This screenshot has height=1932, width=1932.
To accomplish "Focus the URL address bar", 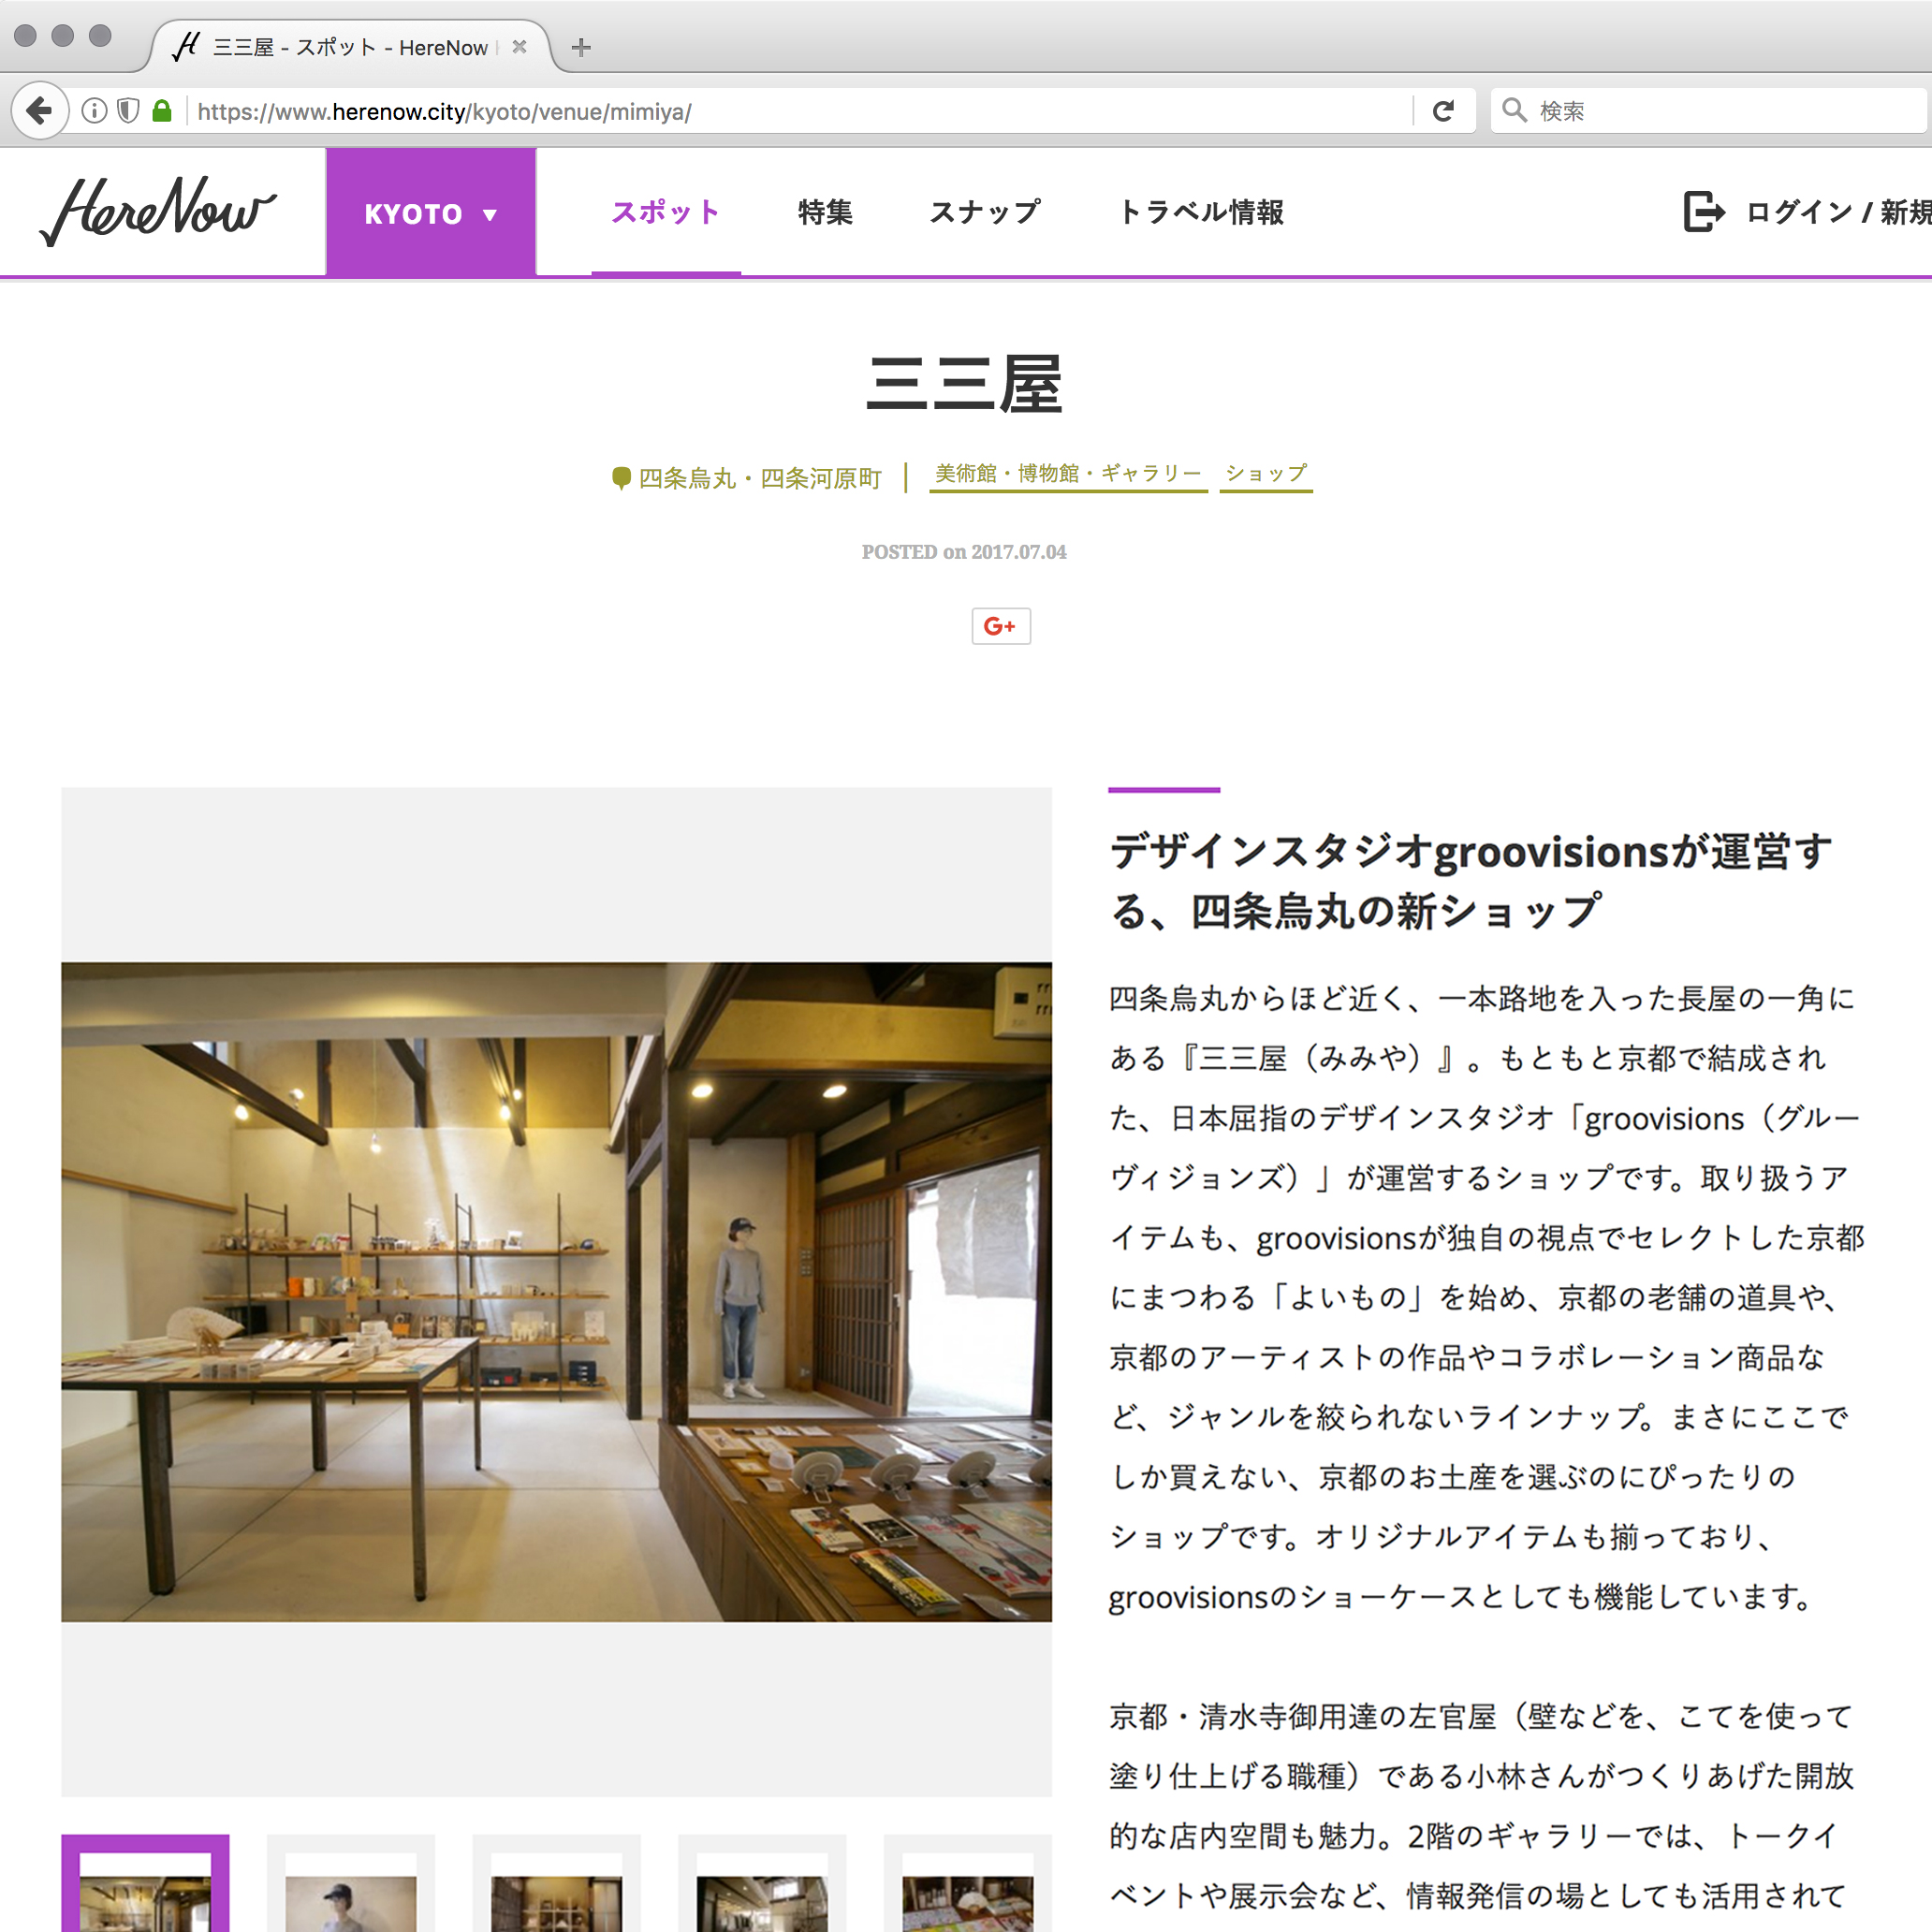I will pos(800,111).
